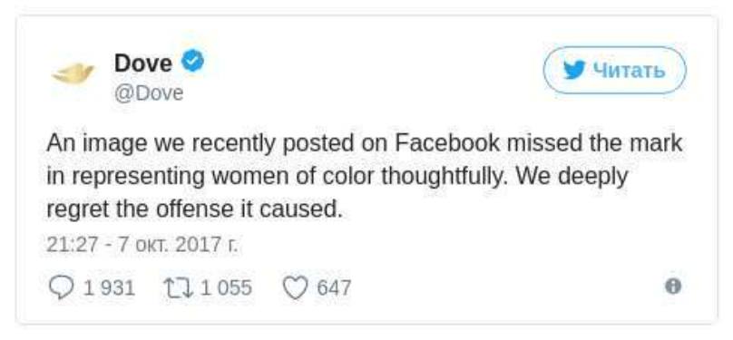This screenshot has width=733, height=340.
Task: Click the tweet line starting "An image we recently"
Action: pos(364,144)
